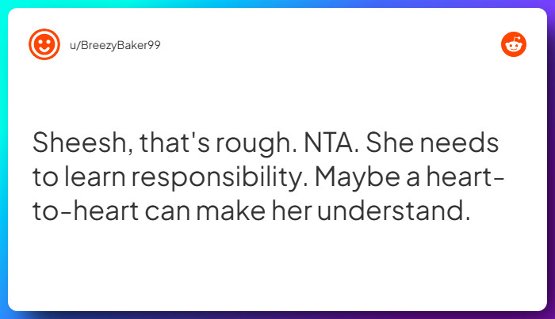Click empty white area below the comment
This screenshot has width=555, height=319.
[x=277, y=269]
